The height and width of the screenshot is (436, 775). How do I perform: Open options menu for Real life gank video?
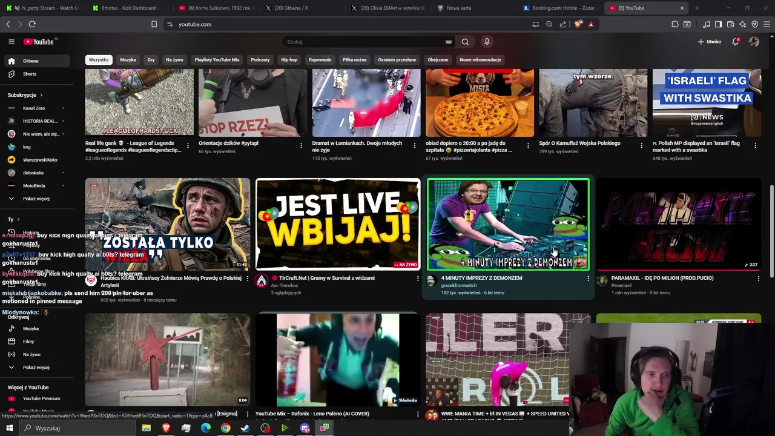pyautogui.click(x=188, y=146)
